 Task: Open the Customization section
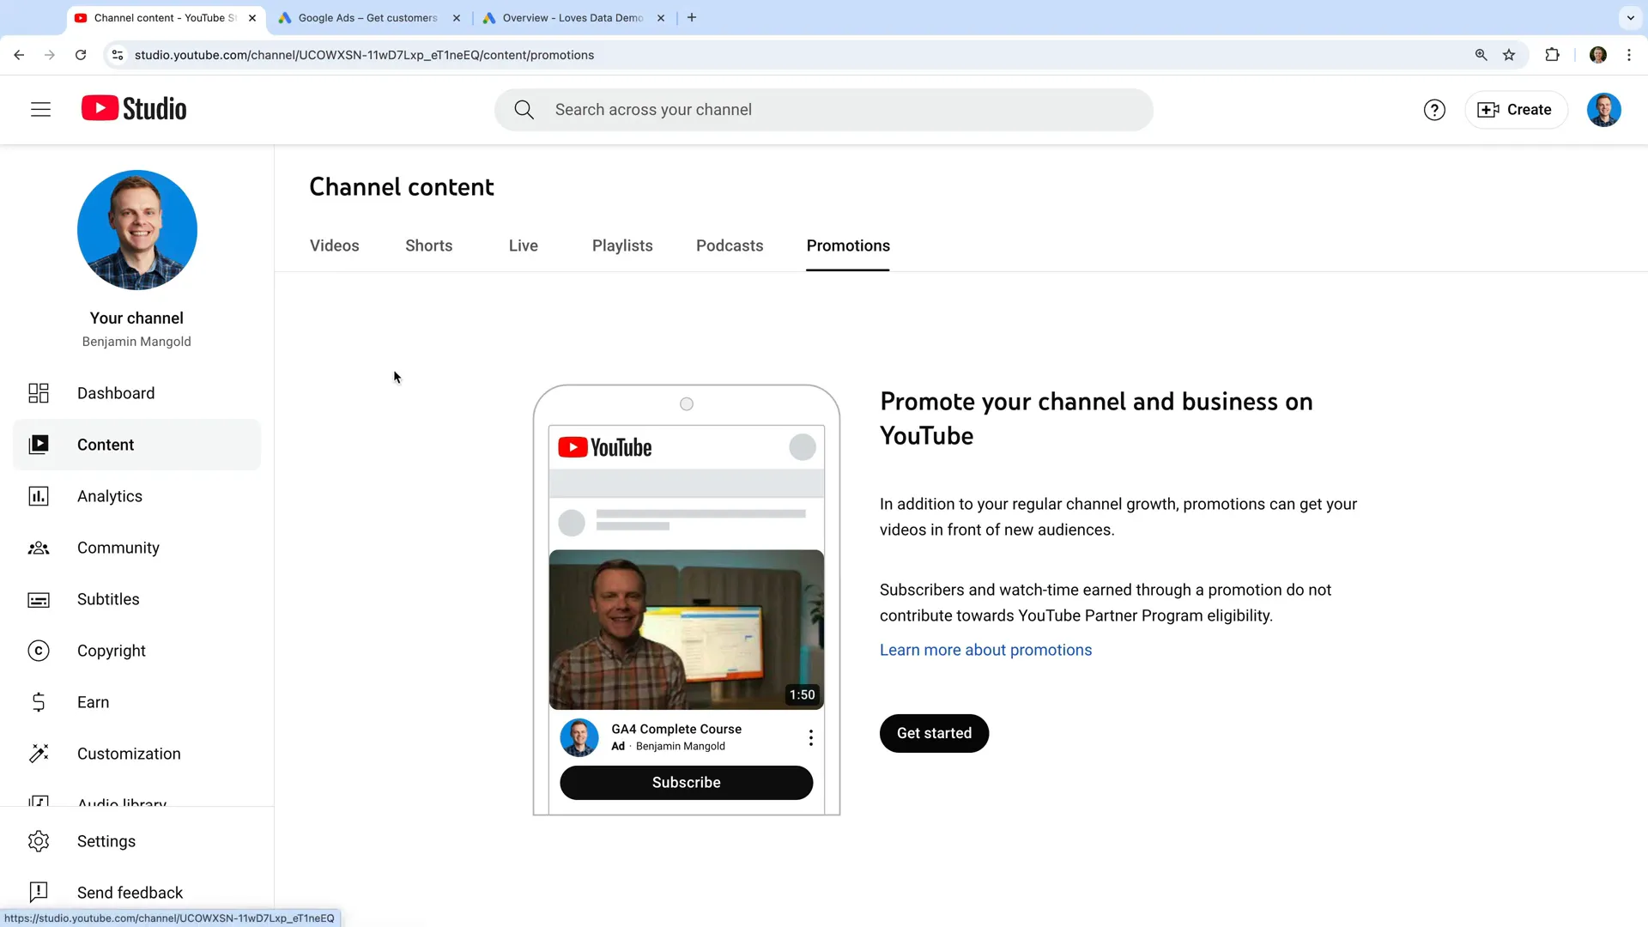coord(129,754)
